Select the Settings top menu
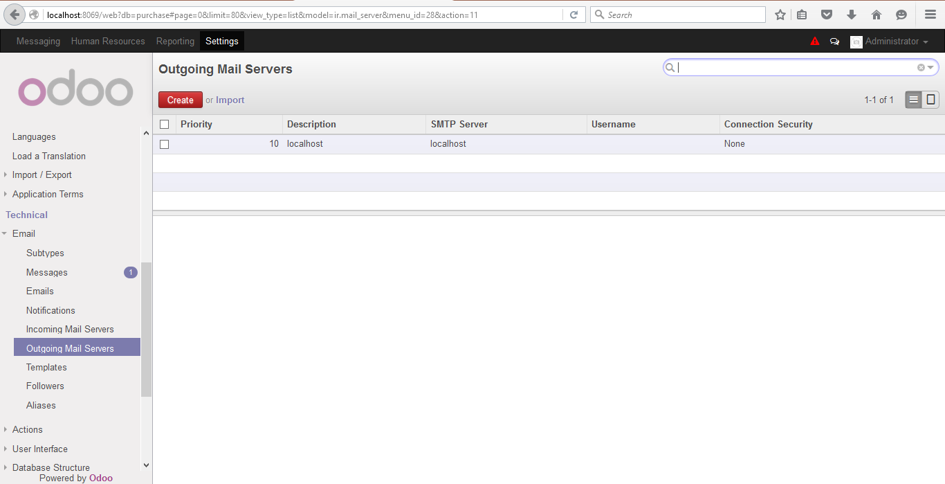Viewport: 945px width, 484px height. (x=222, y=42)
